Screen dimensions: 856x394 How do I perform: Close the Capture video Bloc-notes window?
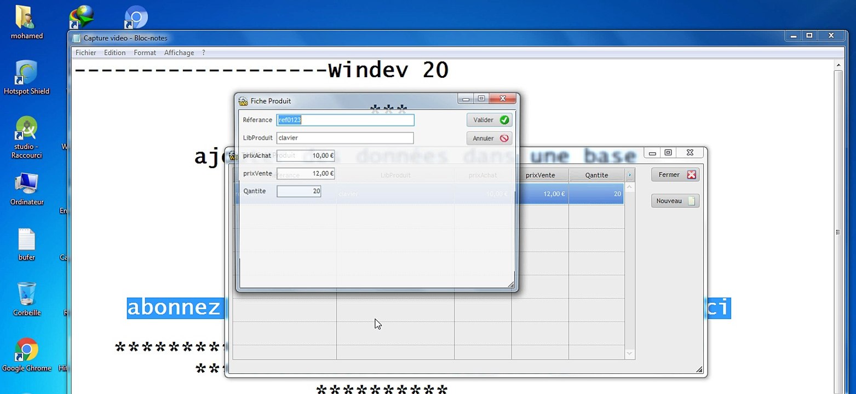pyautogui.click(x=831, y=36)
